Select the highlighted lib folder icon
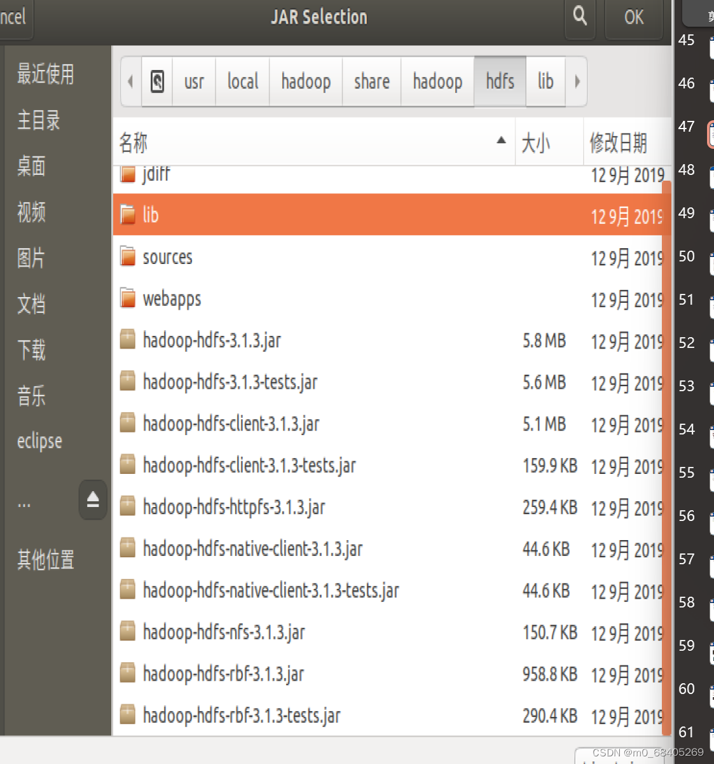The image size is (714, 764). [128, 214]
